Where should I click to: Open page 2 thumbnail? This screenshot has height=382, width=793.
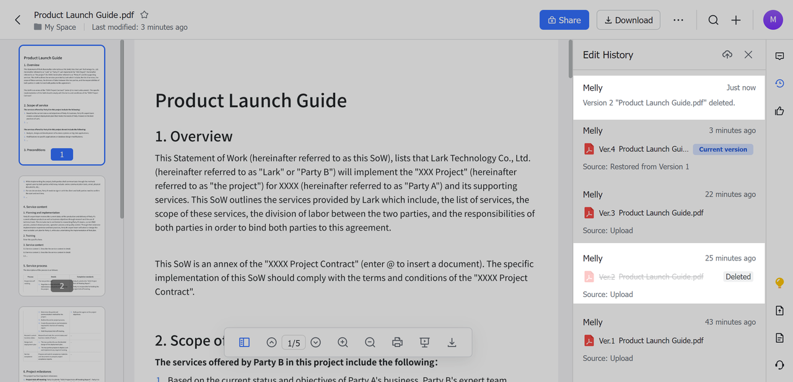point(62,236)
